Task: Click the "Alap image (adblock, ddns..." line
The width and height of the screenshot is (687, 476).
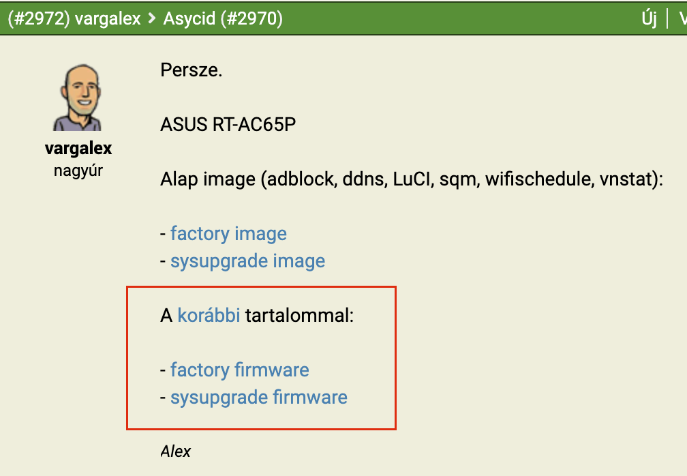Action: tap(412, 179)
